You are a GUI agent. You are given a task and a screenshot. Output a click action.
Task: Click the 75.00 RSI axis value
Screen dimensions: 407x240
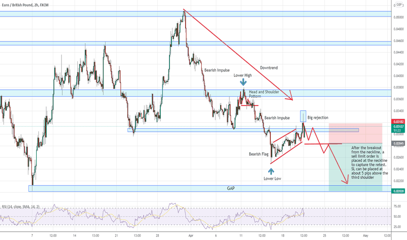(397, 206)
